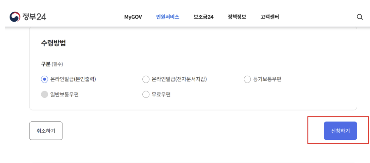Click the 정부24 logo icon

(14, 17)
